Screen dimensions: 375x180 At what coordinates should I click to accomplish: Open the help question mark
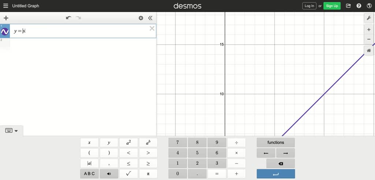pyautogui.click(x=359, y=6)
